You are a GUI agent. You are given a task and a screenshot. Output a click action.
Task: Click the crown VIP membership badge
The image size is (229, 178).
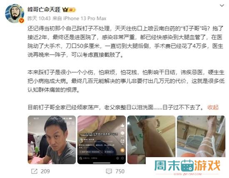pos(69,10)
